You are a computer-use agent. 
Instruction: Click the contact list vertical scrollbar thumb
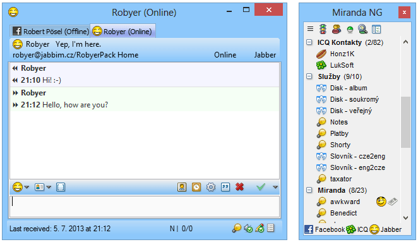(x=405, y=122)
